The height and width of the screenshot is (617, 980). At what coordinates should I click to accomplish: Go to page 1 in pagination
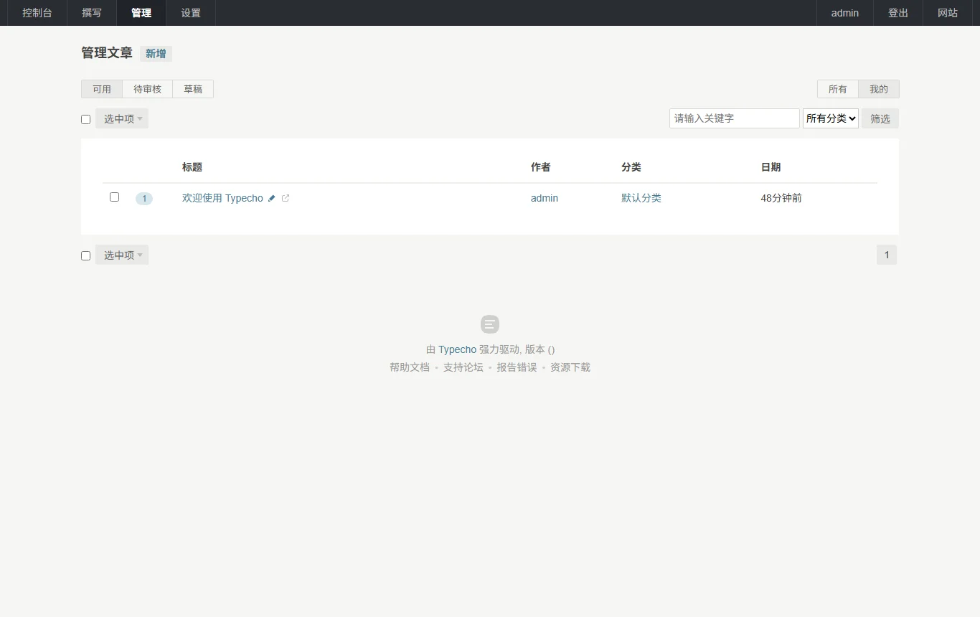(887, 255)
